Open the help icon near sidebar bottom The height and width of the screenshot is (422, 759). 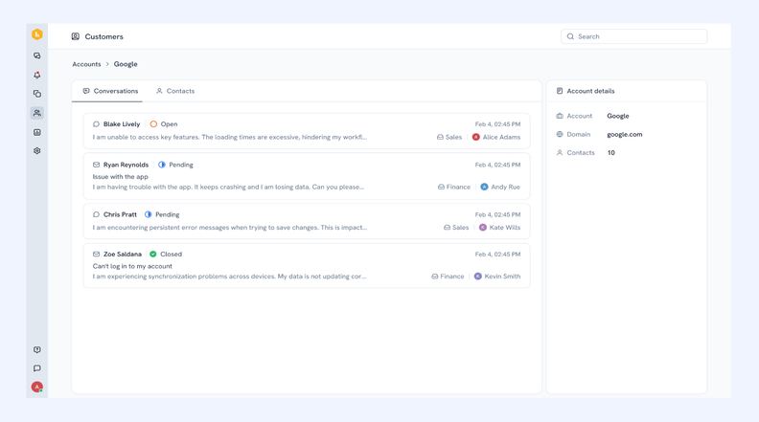[36, 349]
